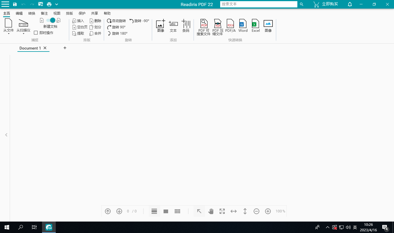Click 提取 to extract pages
Viewport: 394px width, 233px height.
coord(78,33)
